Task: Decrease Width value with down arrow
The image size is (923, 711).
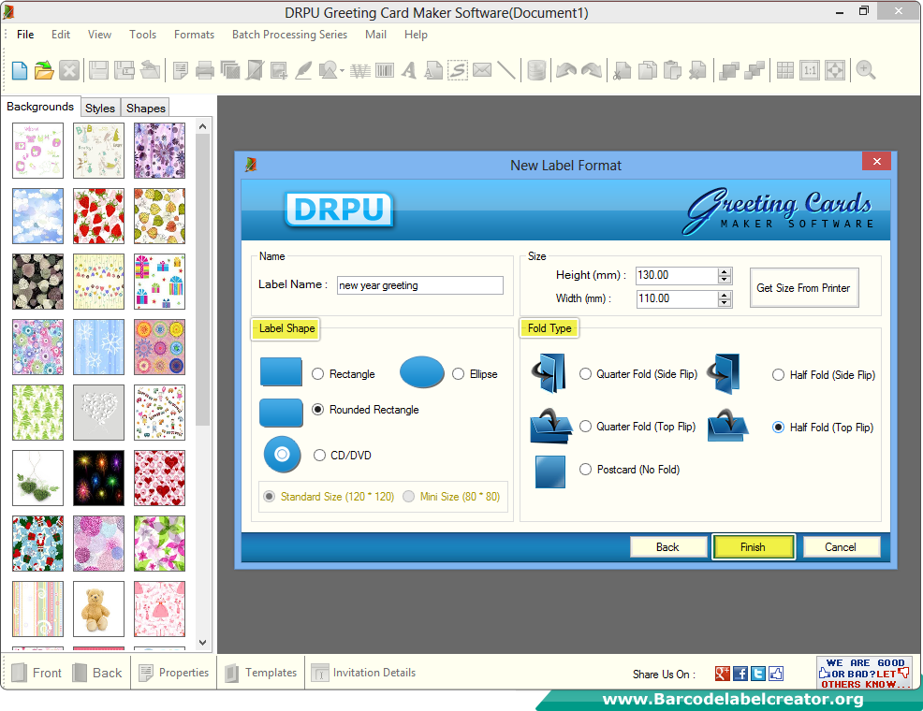Action: click(x=725, y=303)
